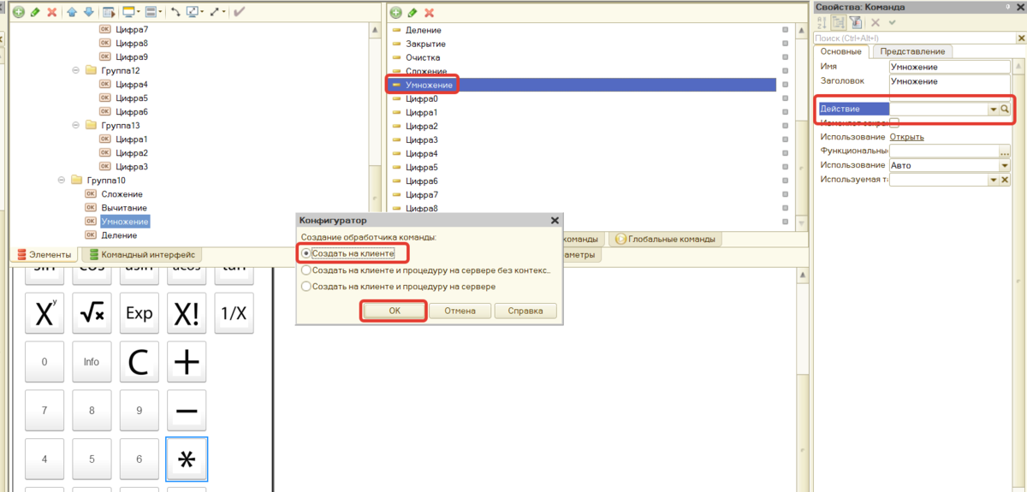Collapse the Группа12 tree node

point(76,71)
